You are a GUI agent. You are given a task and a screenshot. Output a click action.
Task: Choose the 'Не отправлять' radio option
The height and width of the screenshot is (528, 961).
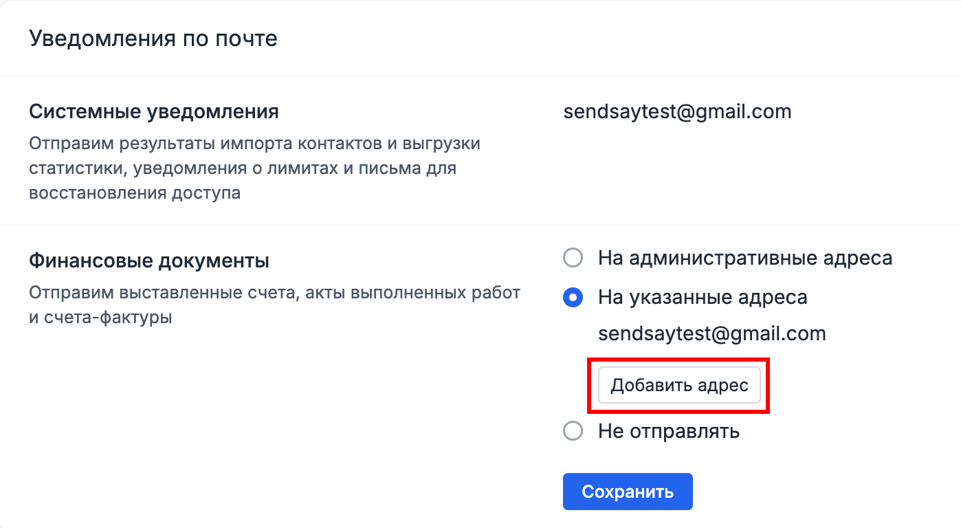[x=573, y=431]
